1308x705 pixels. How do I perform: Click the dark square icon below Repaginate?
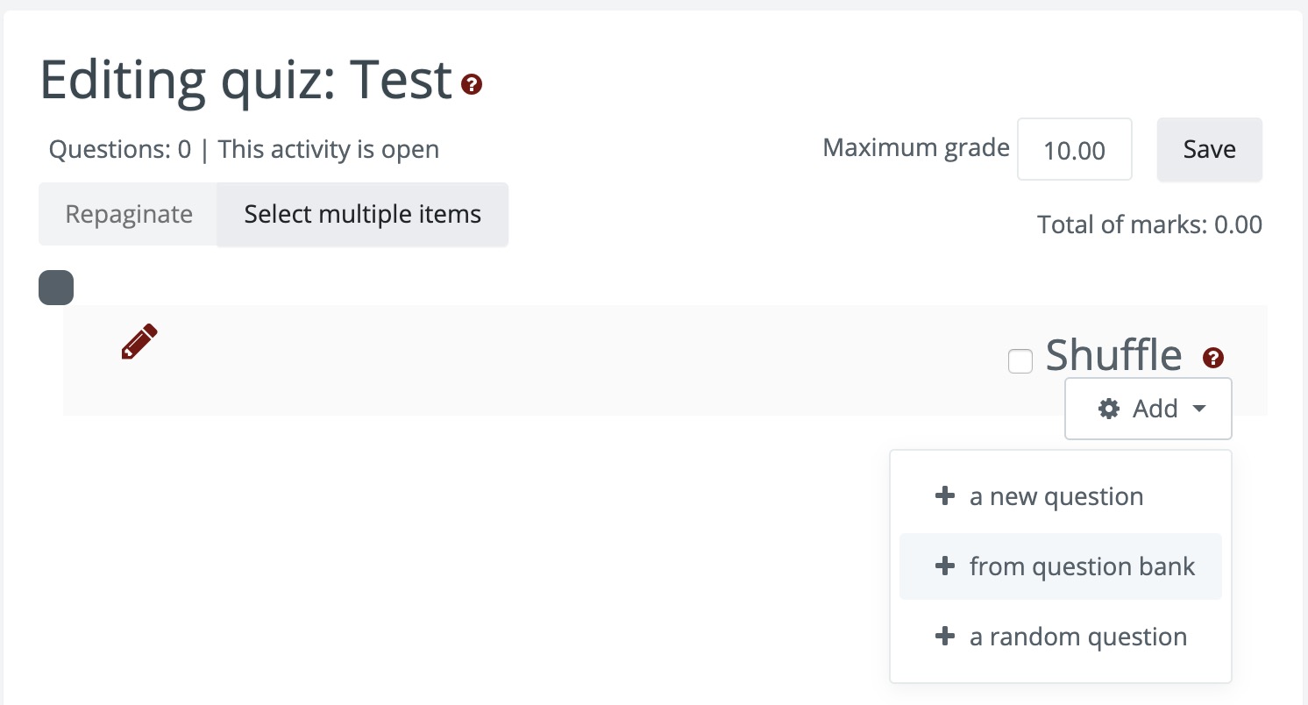coord(55,287)
